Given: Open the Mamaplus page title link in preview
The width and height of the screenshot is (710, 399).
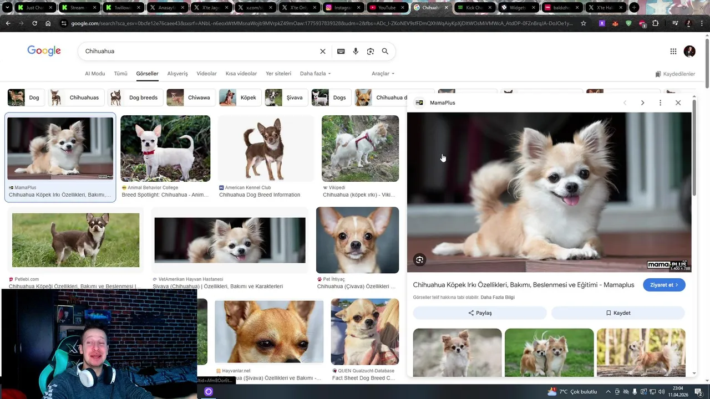Looking at the screenshot, I should [x=523, y=285].
